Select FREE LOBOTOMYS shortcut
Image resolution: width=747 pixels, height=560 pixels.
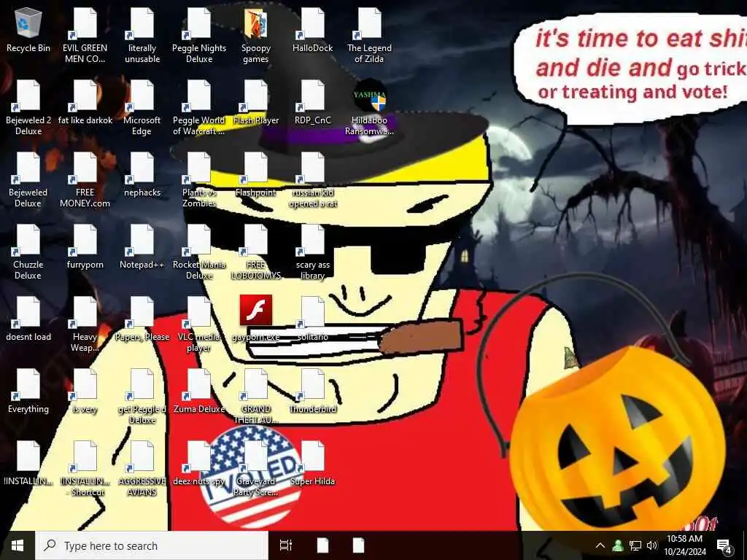click(256, 252)
